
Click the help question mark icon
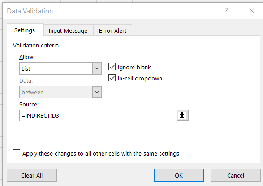point(226,11)
